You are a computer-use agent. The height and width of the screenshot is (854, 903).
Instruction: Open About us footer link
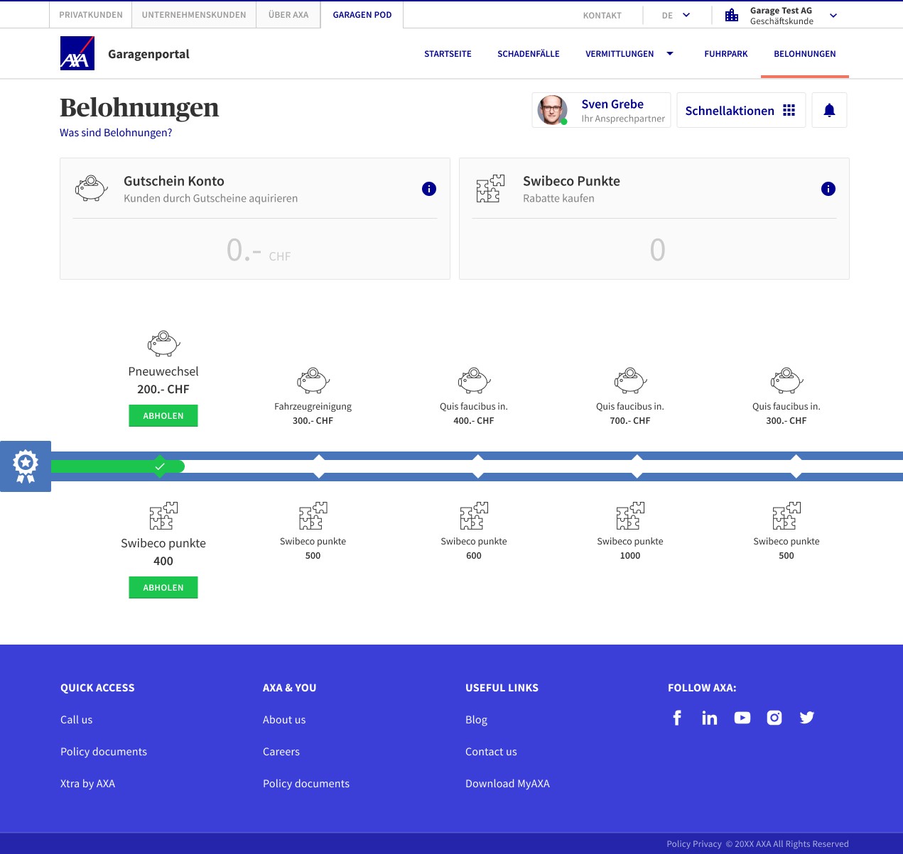click(284, 720)
